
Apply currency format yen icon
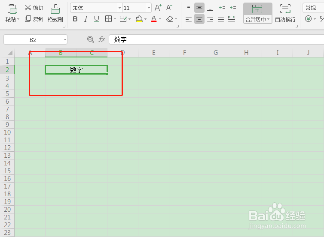(308, 19)
